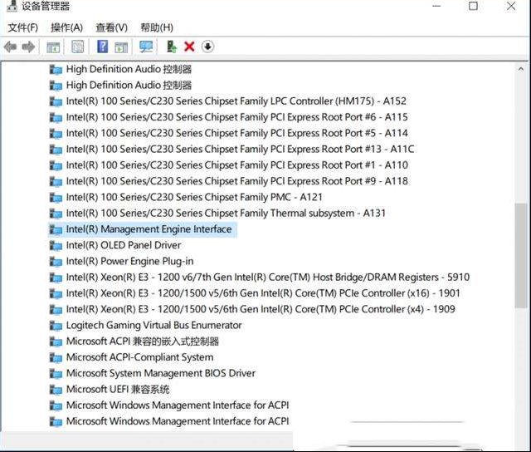Select PCI Express Root Port #6 - A115
The image size is (531, 452).
click(236, 117)
